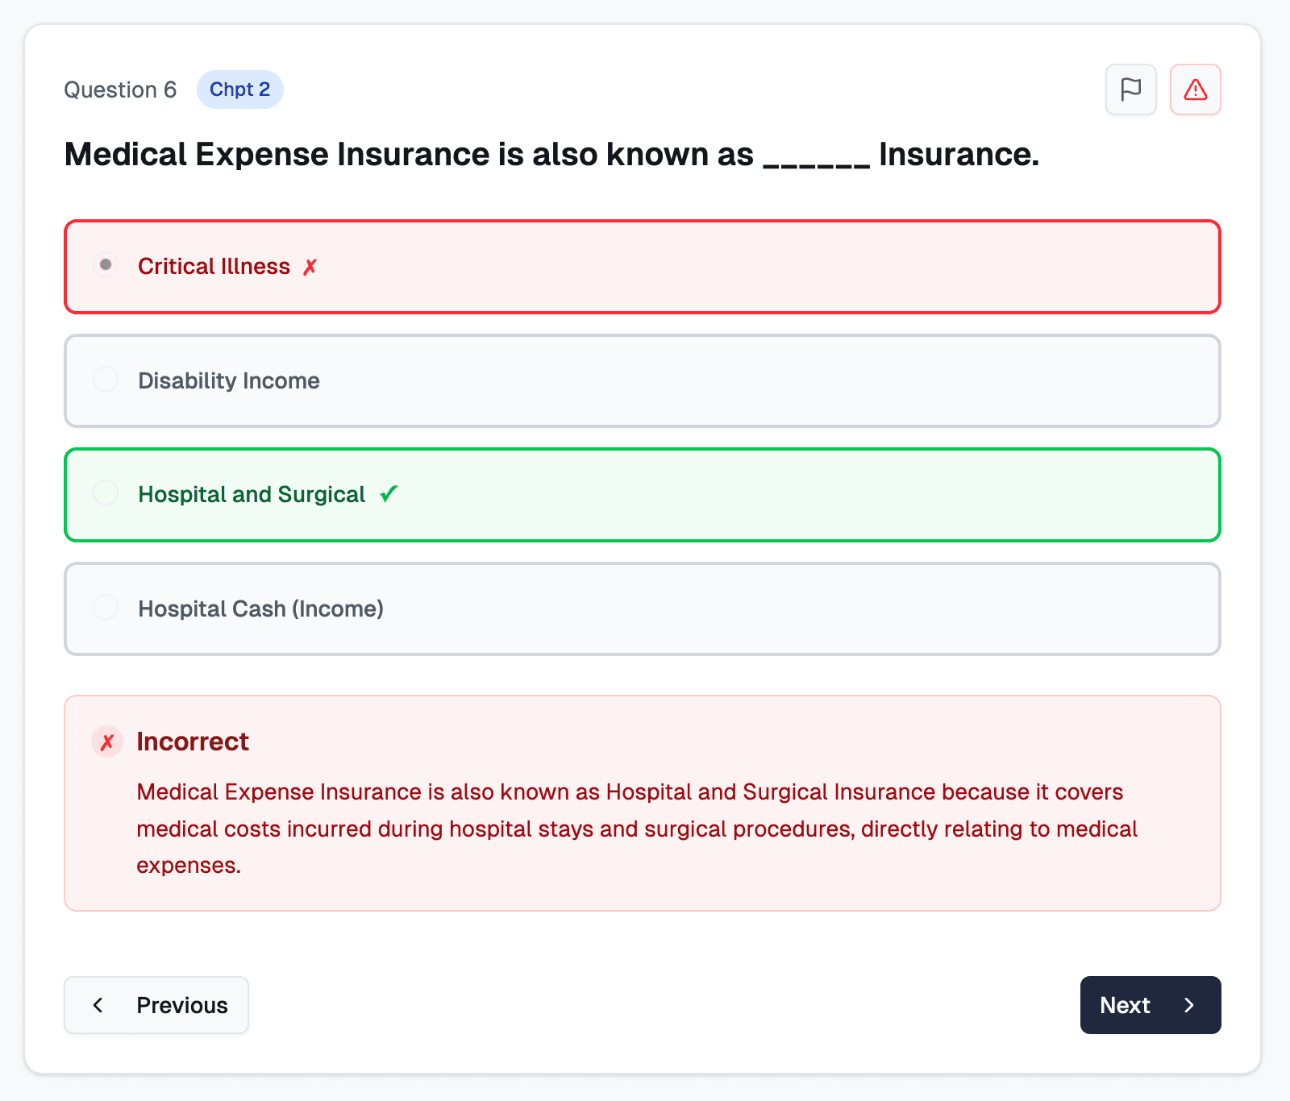
Task: Click the X icon in the Incorrect box
Action: [106, 742]
